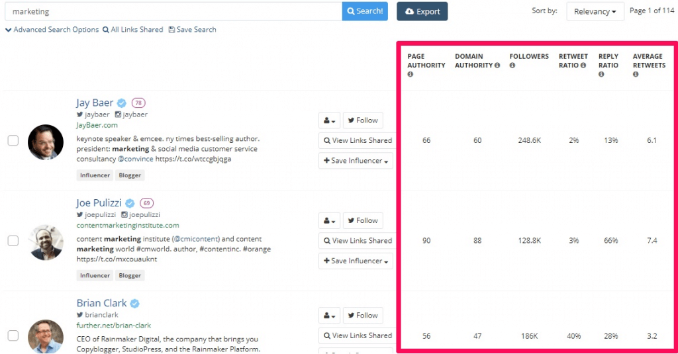This screenshot has height=354, width=678.
Task: Click Joe Pulizzi's Blogger tag
Action: click(130, 276)
